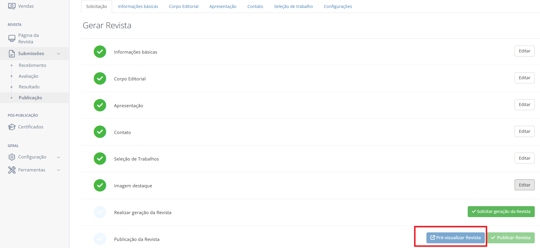The height and width of the screenshot is (248, 540).
Task: Click green checkmark beside Contato
Action: pyautogui.click(x=100, y=132)
